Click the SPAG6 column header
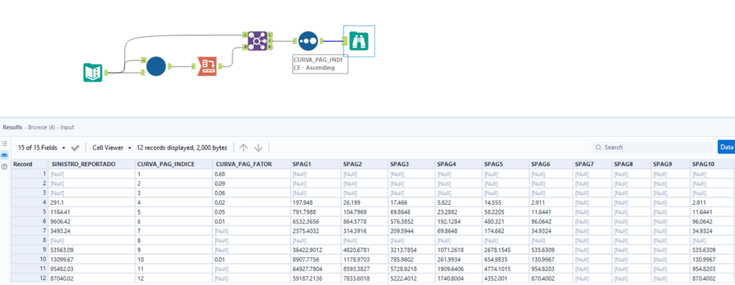The image size is (735, 285). click(551, 165)
